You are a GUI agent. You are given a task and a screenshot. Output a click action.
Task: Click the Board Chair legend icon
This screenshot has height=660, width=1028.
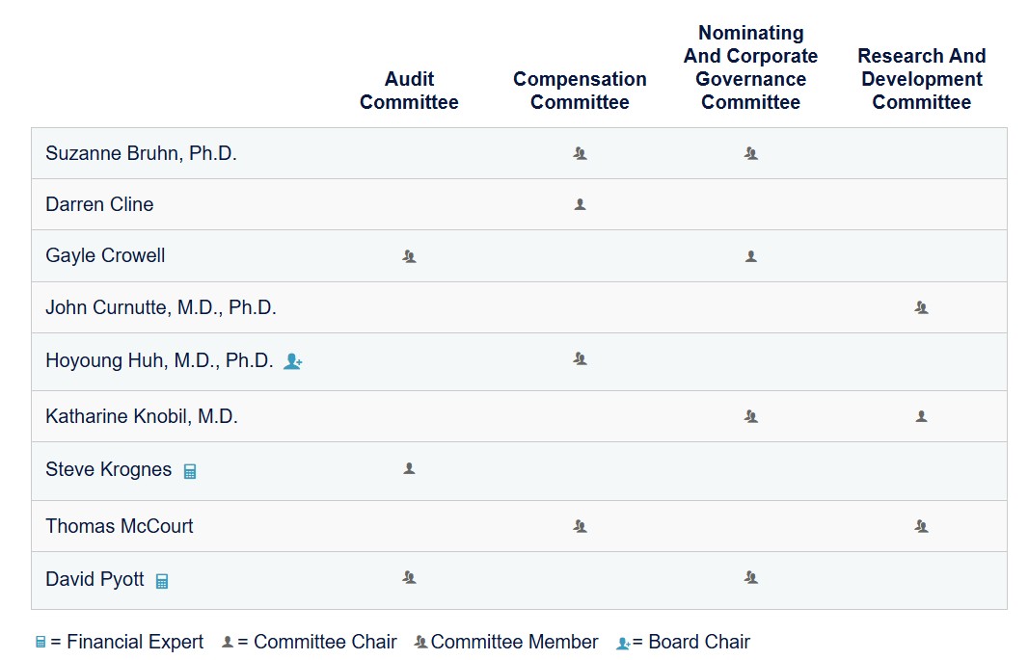click(x=623, y=644)
